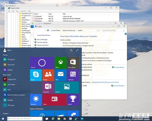This screenshot has height=121, width=152.
Task: Click Activate Windows link
Action: tap(119, 86)
